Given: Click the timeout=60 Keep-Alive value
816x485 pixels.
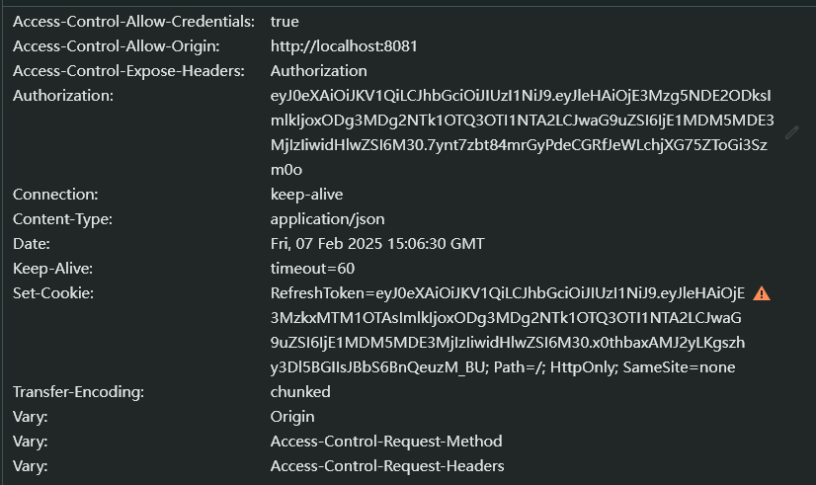Looking at the screenshot, I should coord(312,269).
